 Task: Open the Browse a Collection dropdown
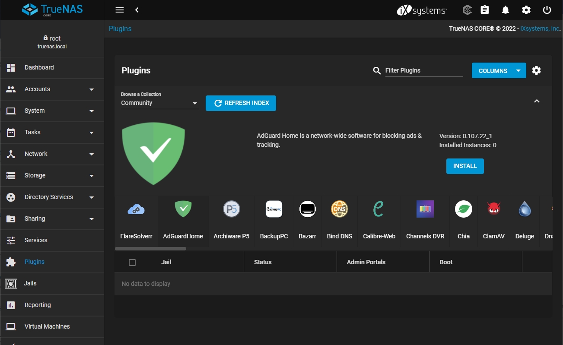[x=159, y=103]
